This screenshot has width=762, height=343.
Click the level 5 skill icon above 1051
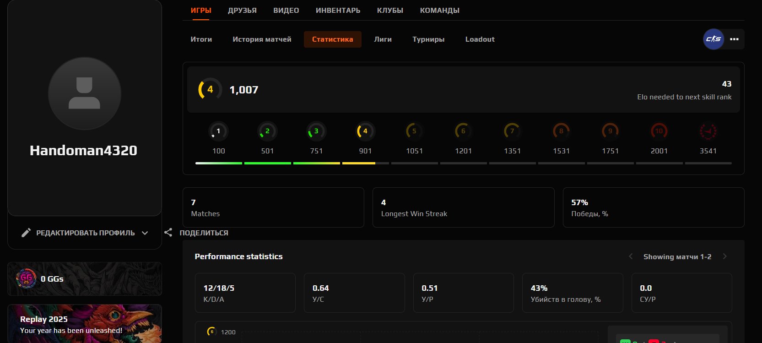point(414,131)
